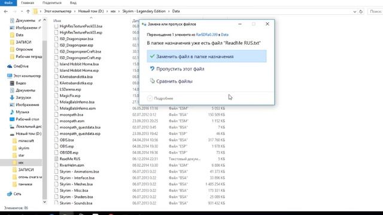Screen dimensions: 383x215
Task: Open the Файл ribbon tab
Action: tap(8, 2)
